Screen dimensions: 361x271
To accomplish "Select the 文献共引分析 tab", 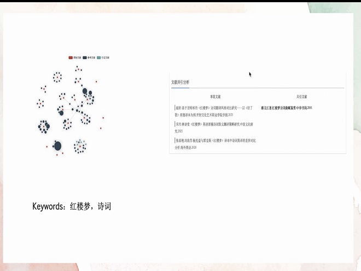I will (180, 82).
